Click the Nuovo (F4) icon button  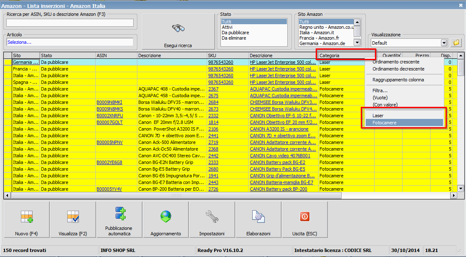click(x=26, y=217)
